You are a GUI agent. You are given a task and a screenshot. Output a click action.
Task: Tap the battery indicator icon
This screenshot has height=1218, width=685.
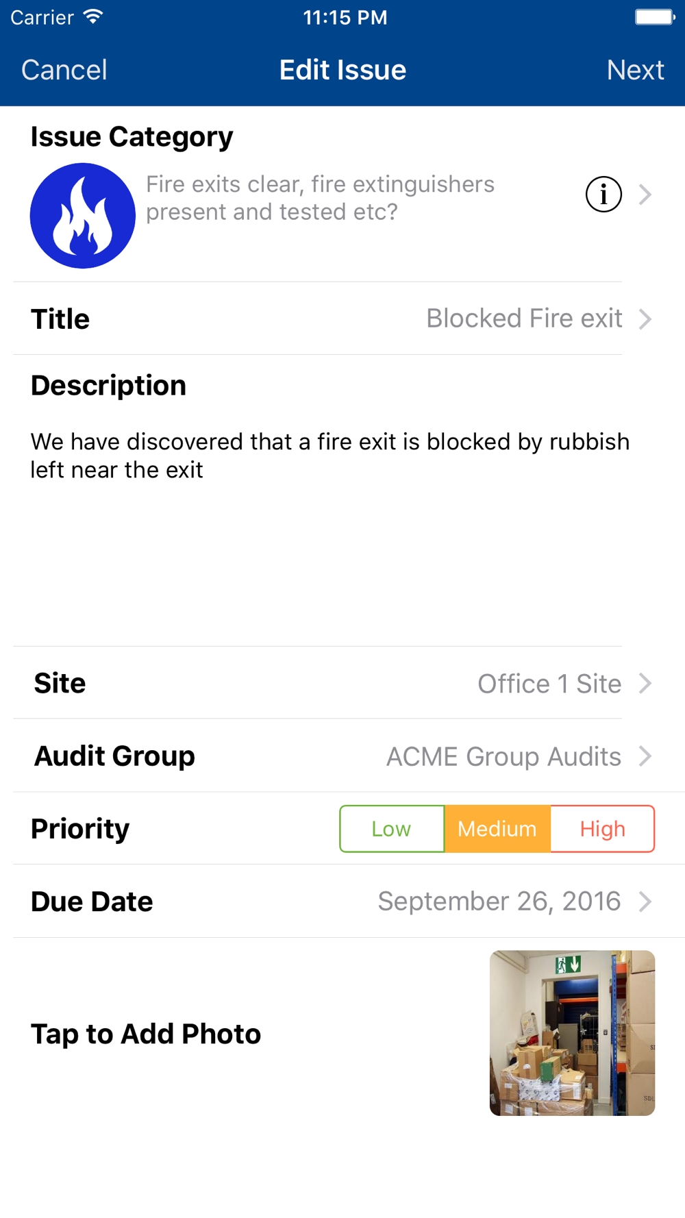point(654,16)
